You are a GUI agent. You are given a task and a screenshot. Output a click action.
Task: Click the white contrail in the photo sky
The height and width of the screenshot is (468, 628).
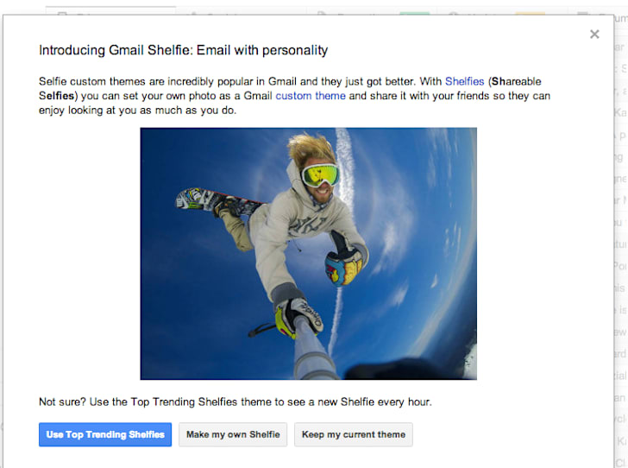click(x=345, y=168)
